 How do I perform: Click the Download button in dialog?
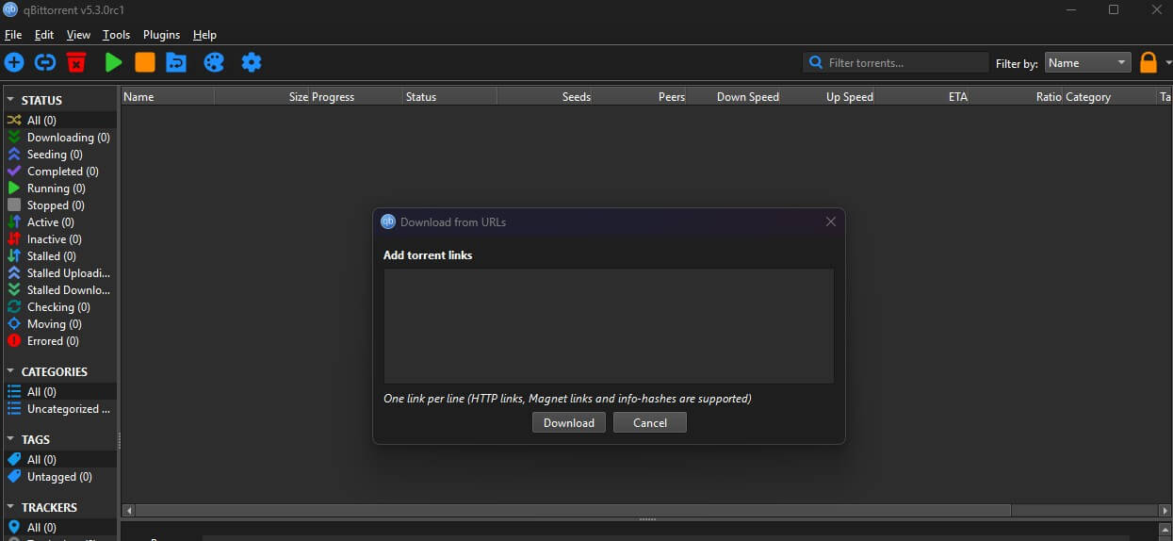569,422
